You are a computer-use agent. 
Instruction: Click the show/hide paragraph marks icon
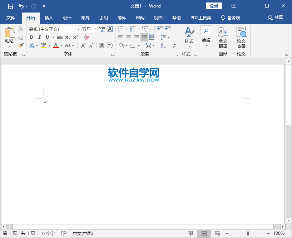coord(174,45)
